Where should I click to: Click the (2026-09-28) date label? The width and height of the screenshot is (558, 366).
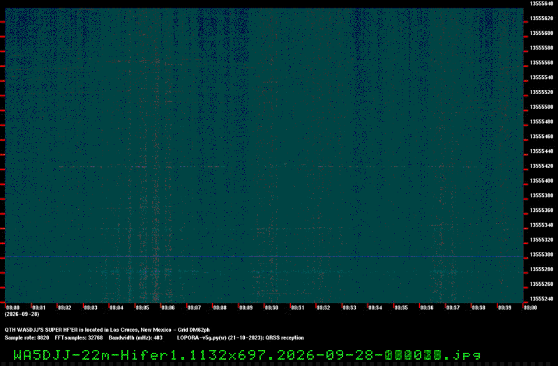(x=22, y=314)
